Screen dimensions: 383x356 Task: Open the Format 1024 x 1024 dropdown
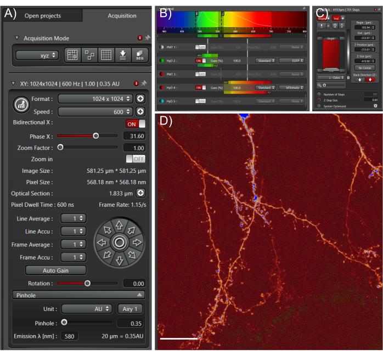[x=95, y=99]
